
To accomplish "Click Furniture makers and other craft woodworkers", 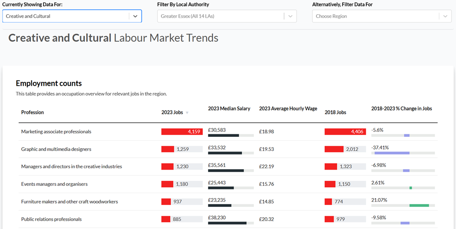I will 69,202.
